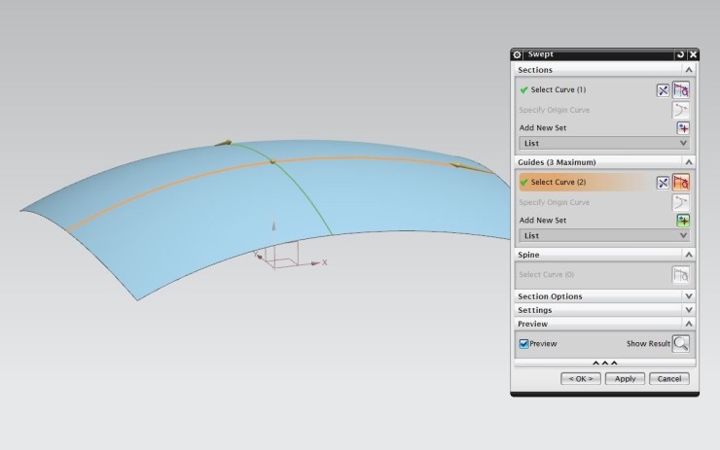Click the reverse direction icon in Sections
The width and height of the screenshot is (720, 450).
pos(663,89)
